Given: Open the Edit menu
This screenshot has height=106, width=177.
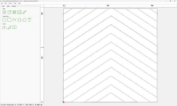Looking at the screenshot, I should (x=6, y=3).
